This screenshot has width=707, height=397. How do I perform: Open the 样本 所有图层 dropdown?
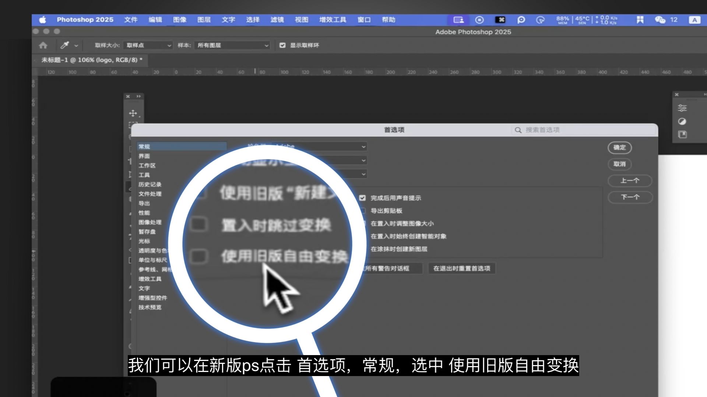point(232,45)
